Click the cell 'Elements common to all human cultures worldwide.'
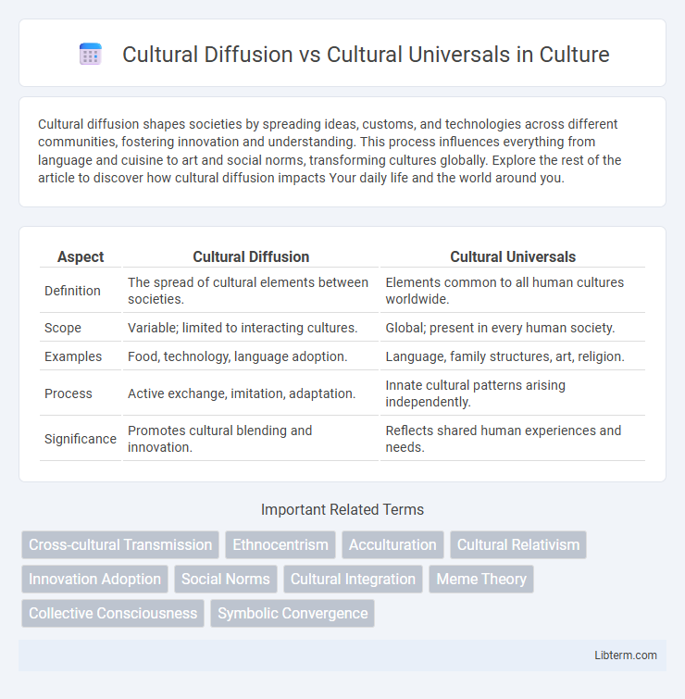 point(513,291)
